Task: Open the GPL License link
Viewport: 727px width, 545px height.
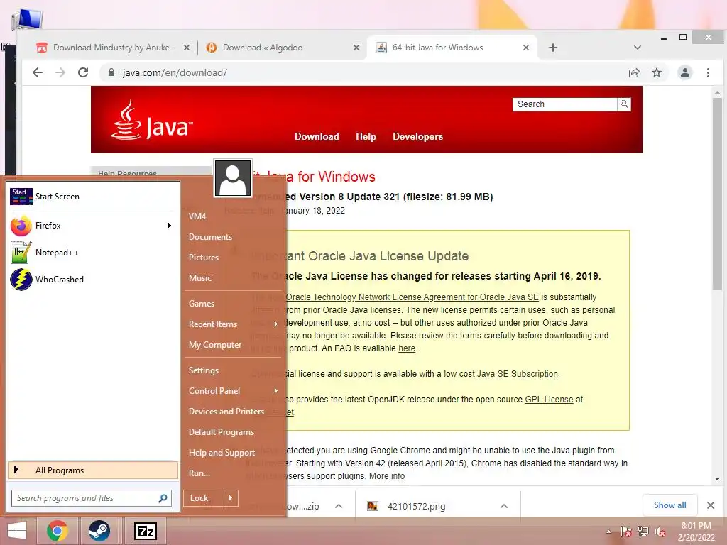Action: tap(549, 399)
